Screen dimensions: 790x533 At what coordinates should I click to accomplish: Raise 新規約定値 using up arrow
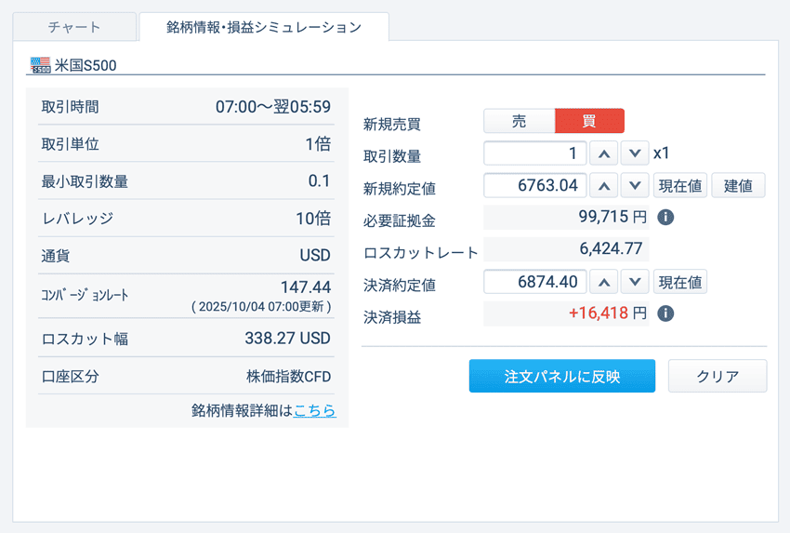point(604,185)
